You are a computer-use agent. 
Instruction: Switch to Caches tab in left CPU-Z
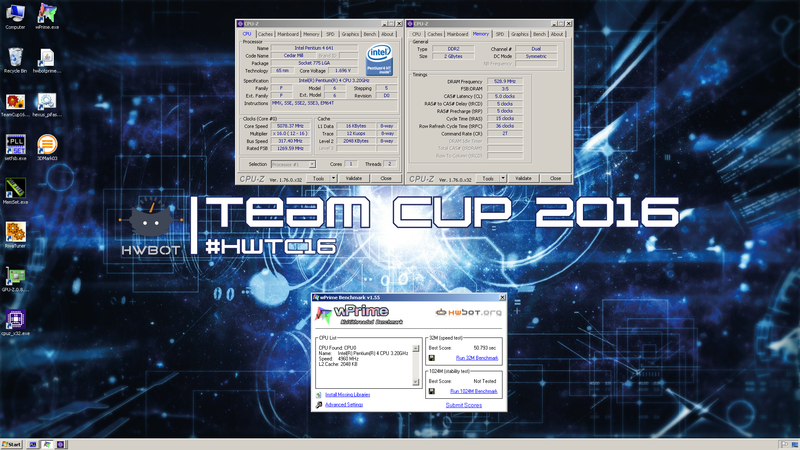tap(265, 34)
